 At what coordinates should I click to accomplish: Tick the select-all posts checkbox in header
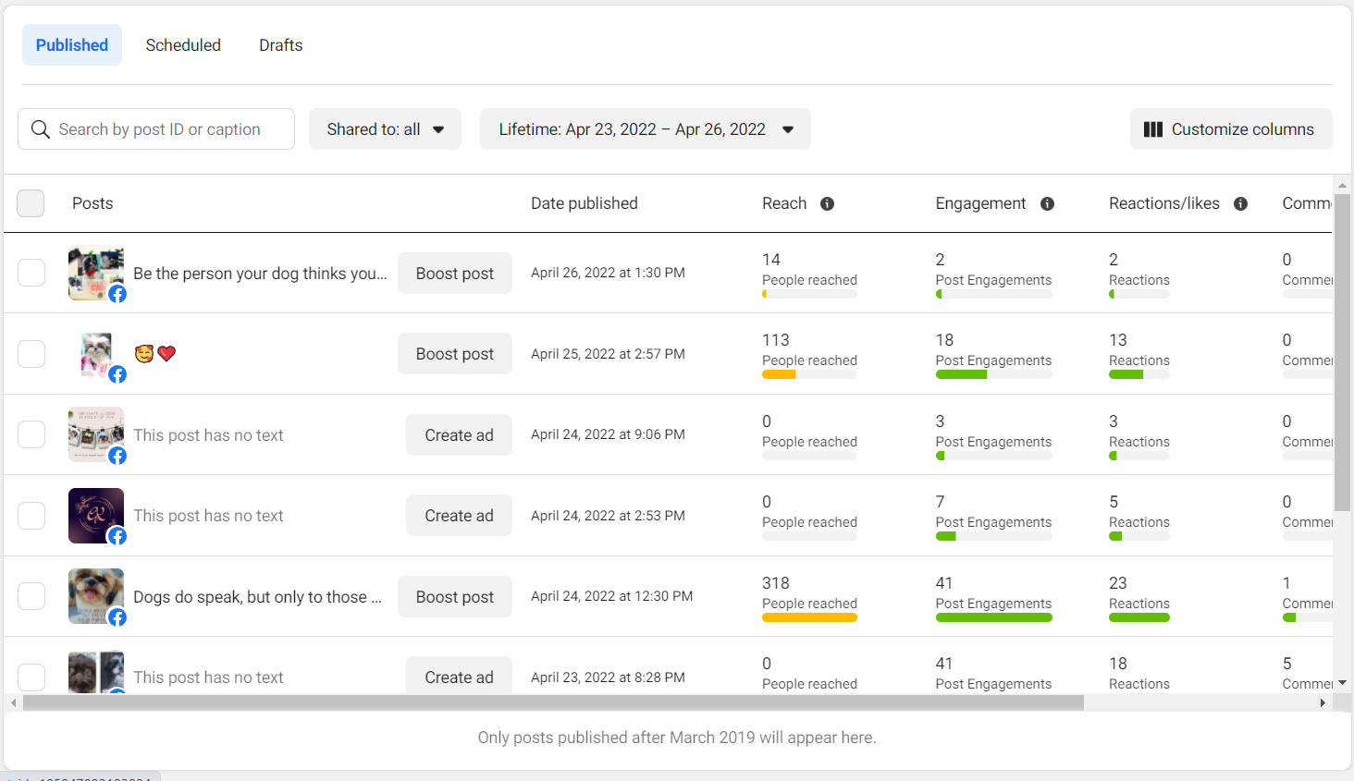[31, 203]
